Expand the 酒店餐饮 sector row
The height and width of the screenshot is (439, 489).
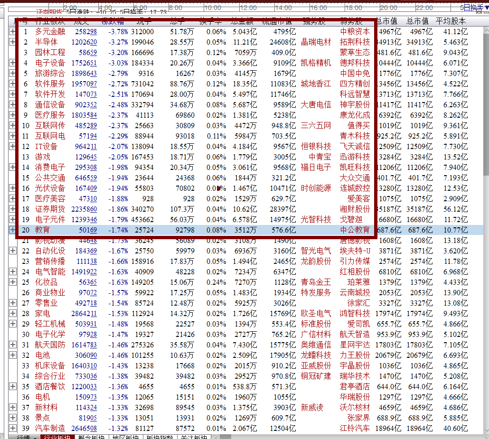[x=12, y=386]
